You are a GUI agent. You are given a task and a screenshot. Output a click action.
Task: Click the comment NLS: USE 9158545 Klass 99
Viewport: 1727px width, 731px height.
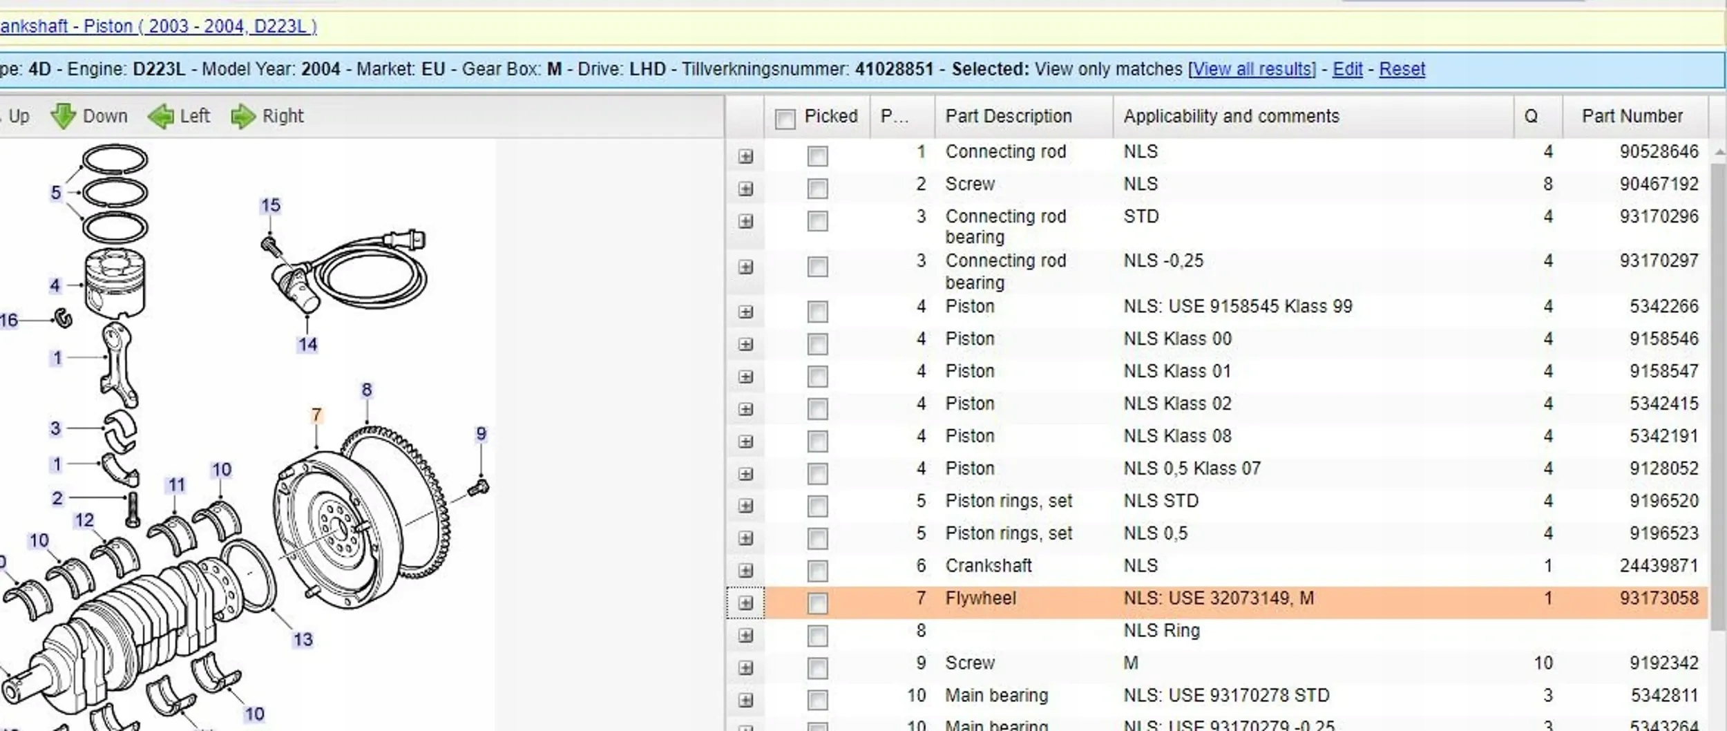[1237, 306]
